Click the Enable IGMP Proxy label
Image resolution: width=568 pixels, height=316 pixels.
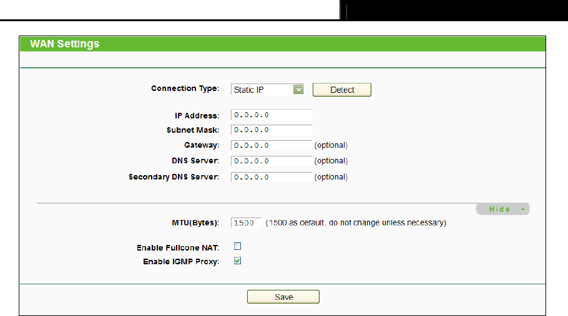click(181, 262)
